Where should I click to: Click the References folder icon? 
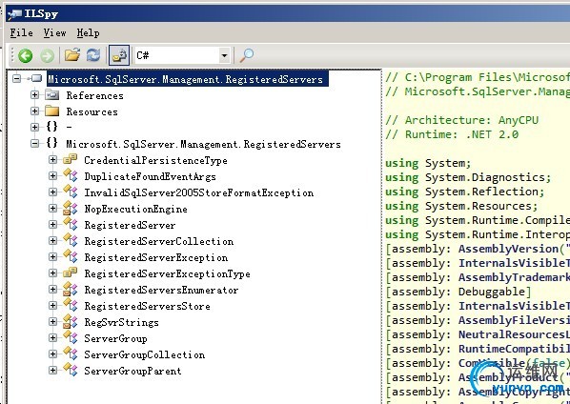point(52,95)
